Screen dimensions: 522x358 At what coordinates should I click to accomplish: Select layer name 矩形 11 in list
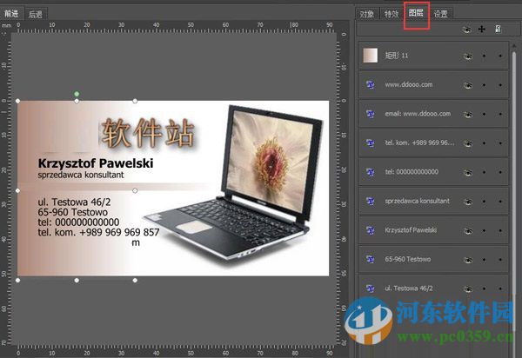397,56
